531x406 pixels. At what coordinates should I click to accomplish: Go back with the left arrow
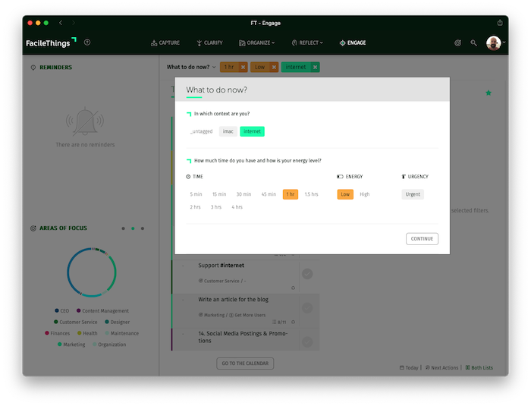tap(61, 23)
